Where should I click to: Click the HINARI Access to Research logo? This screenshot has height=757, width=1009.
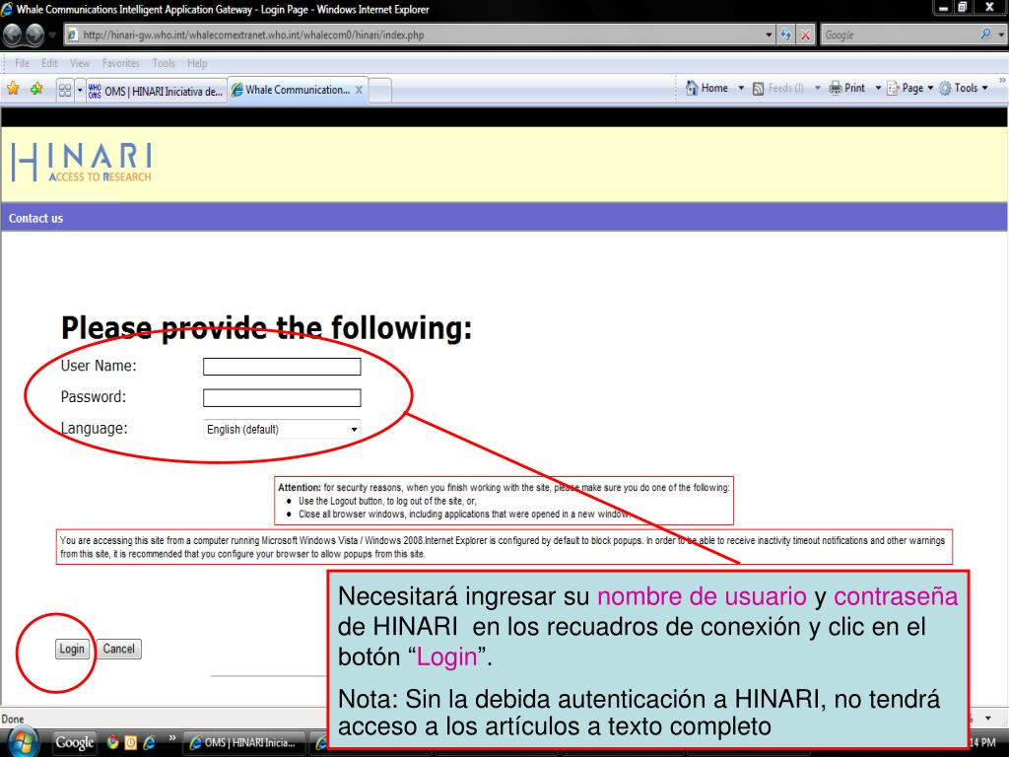click(82, 163)
